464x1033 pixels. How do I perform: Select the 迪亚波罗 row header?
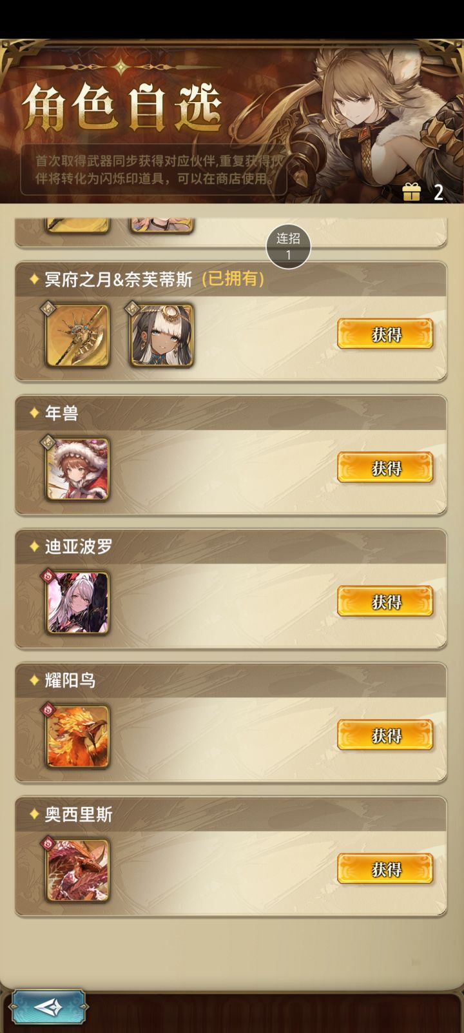click(x=231, y=546)
